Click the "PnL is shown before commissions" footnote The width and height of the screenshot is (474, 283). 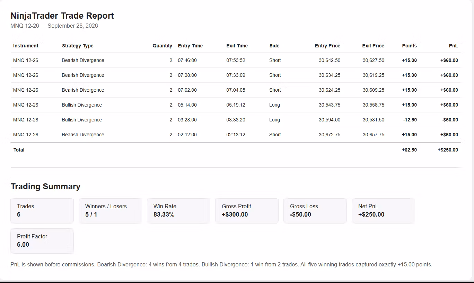221,265
